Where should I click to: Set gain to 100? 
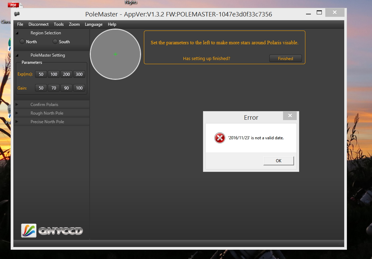pos(79,88)
